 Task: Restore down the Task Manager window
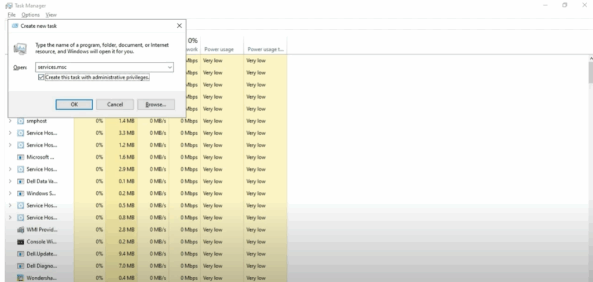(x=565, y=5)
